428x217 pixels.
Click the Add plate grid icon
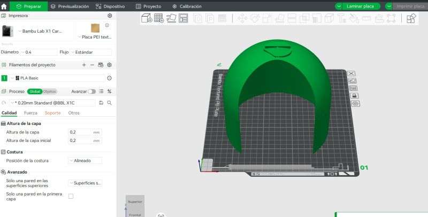tap(159, 18)
